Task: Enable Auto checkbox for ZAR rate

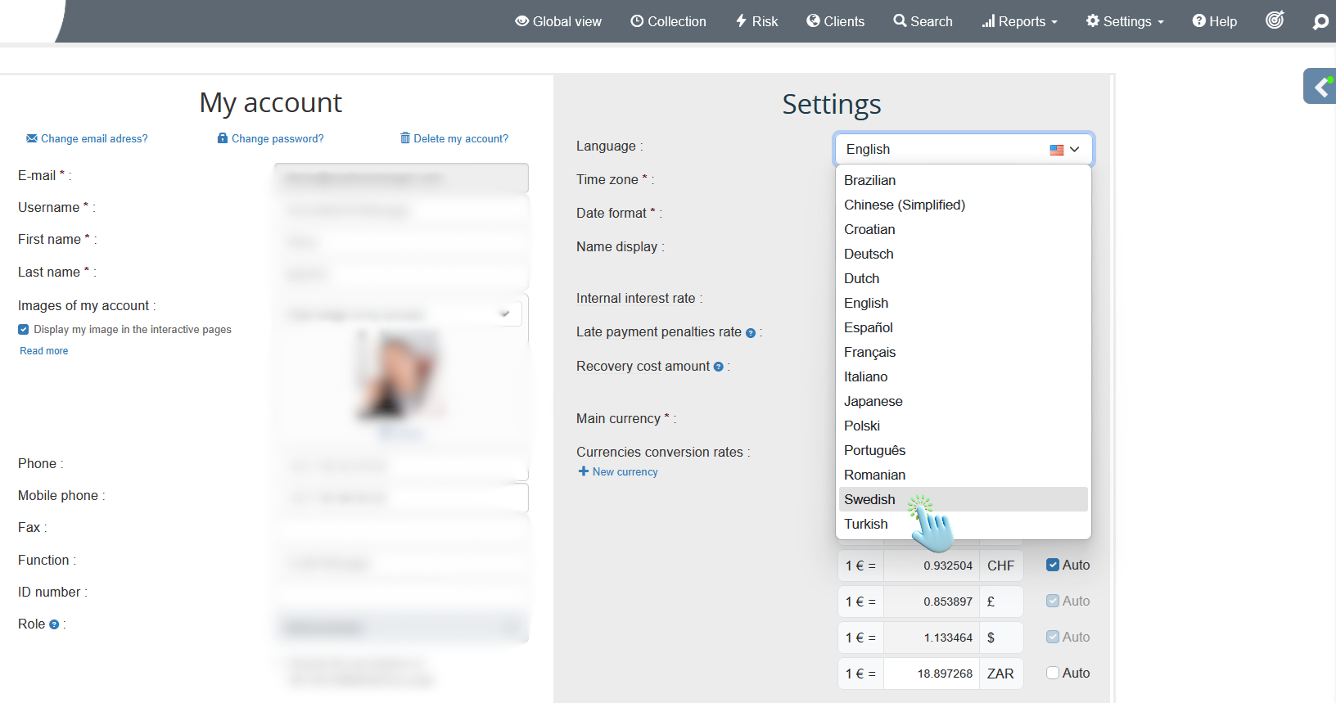Action: pos(1053,673)
